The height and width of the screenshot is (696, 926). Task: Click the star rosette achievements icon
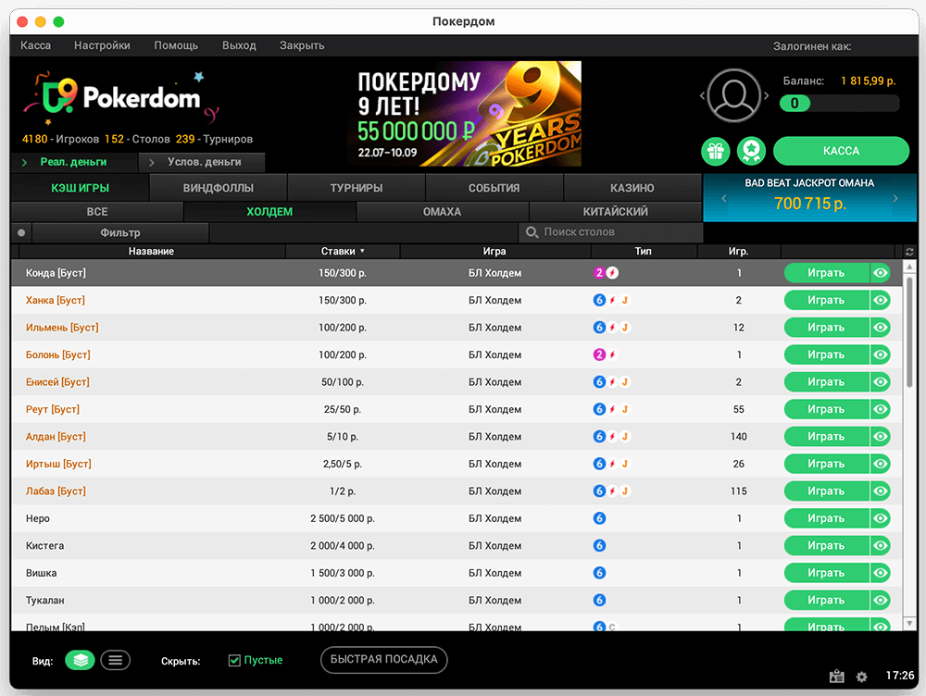pyautogui.click(x=750, y=151)
